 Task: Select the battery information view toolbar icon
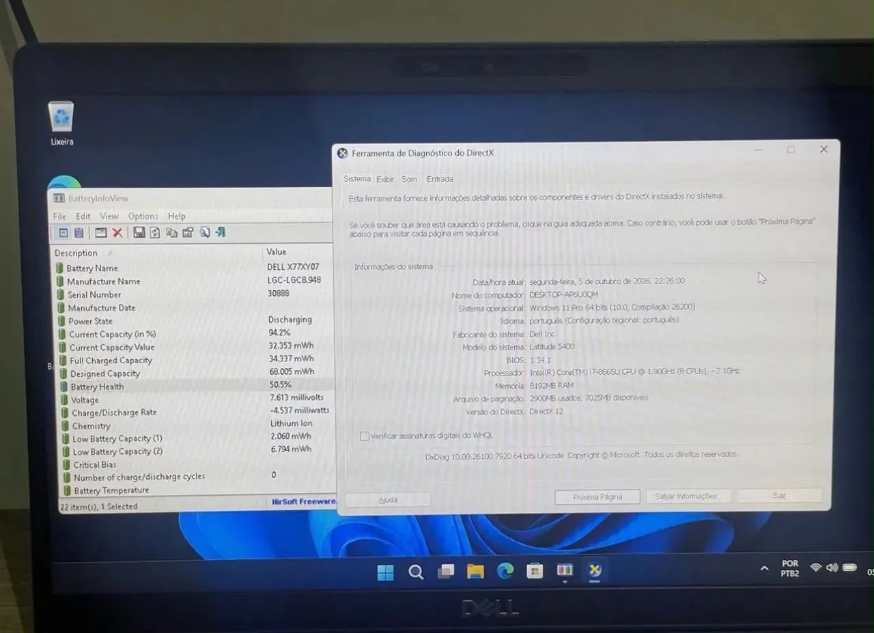pyautogui.click(x=63, y=233)
